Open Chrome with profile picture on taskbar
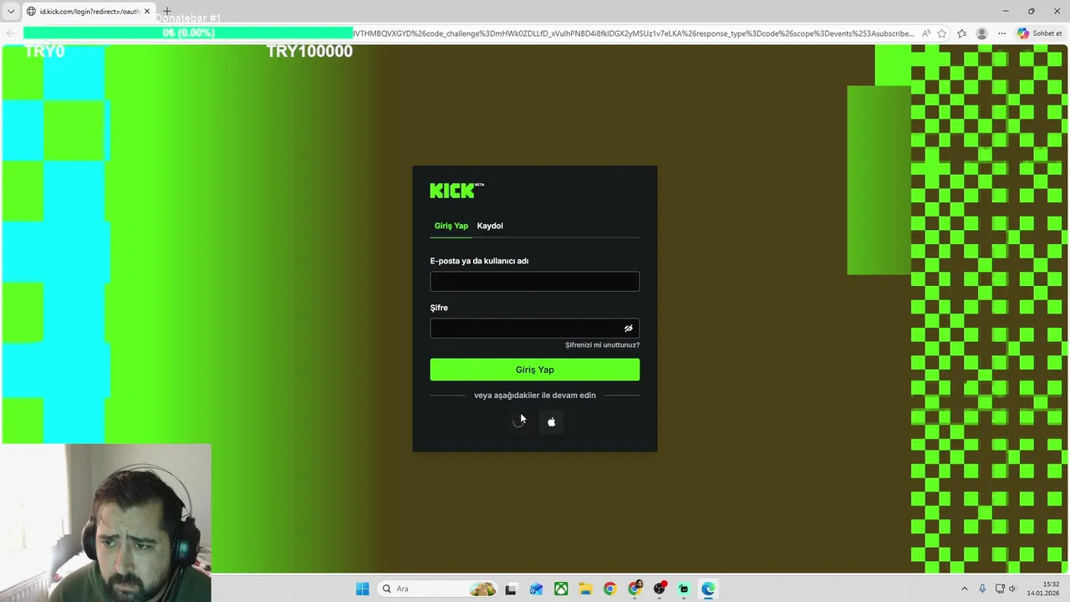Screen dimensions: 1070x602 634,589
